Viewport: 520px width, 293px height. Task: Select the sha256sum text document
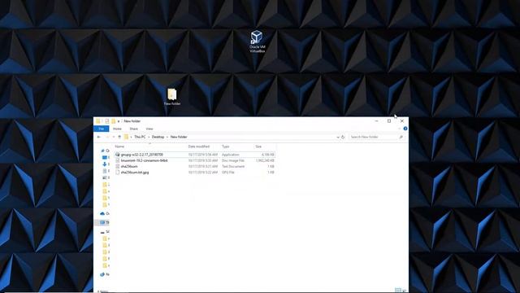tap(129, 166)
